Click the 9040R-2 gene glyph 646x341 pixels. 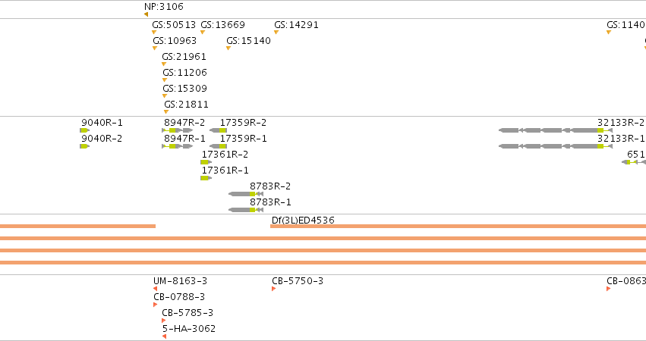pyautogui.click(x=84, y=146)
